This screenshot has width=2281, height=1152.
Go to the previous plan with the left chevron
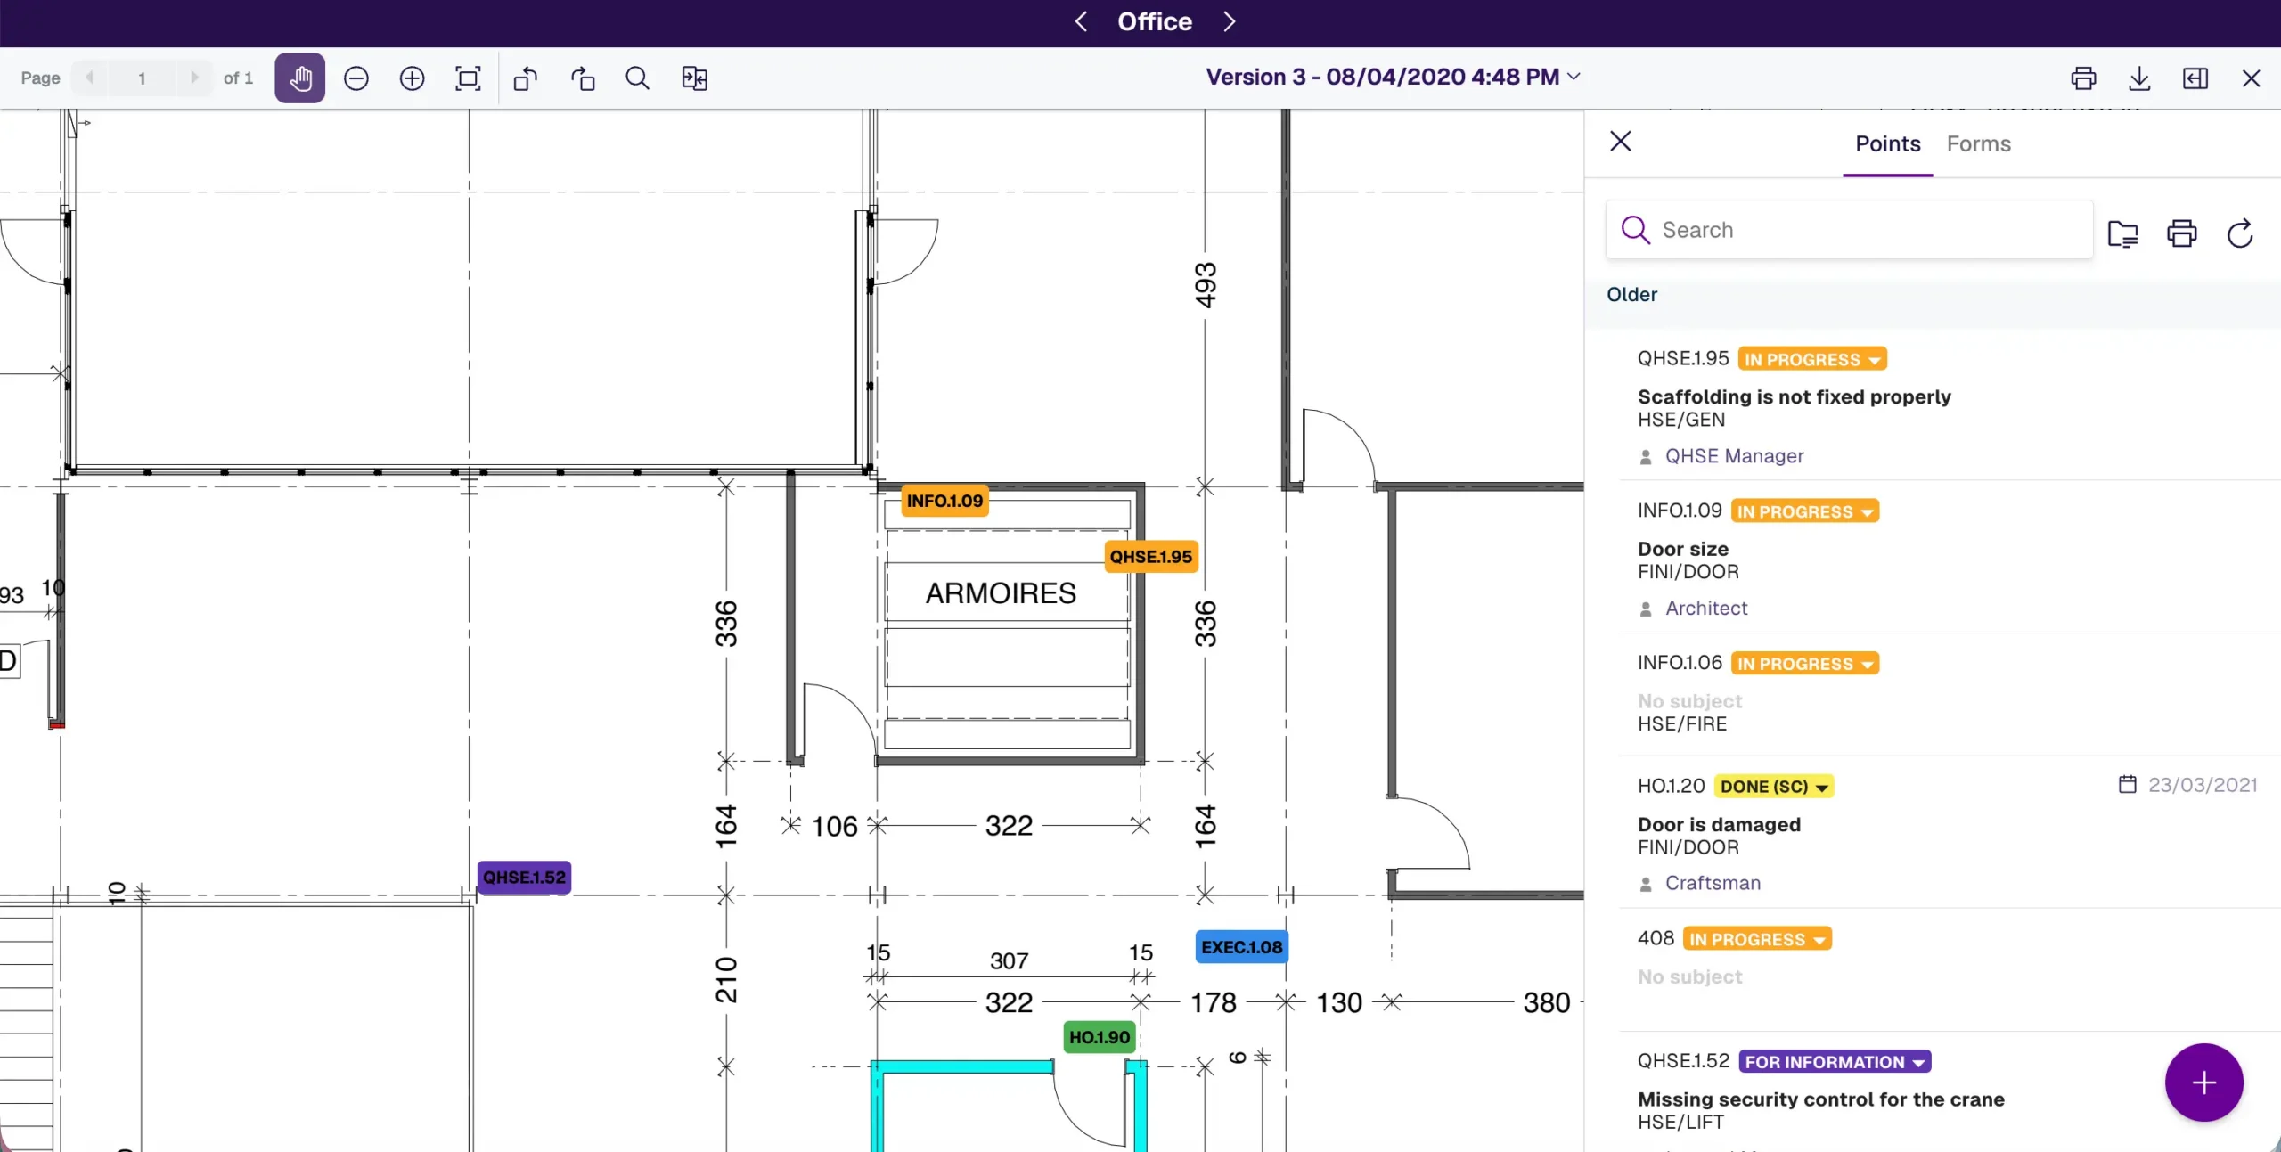point(1081,21)
